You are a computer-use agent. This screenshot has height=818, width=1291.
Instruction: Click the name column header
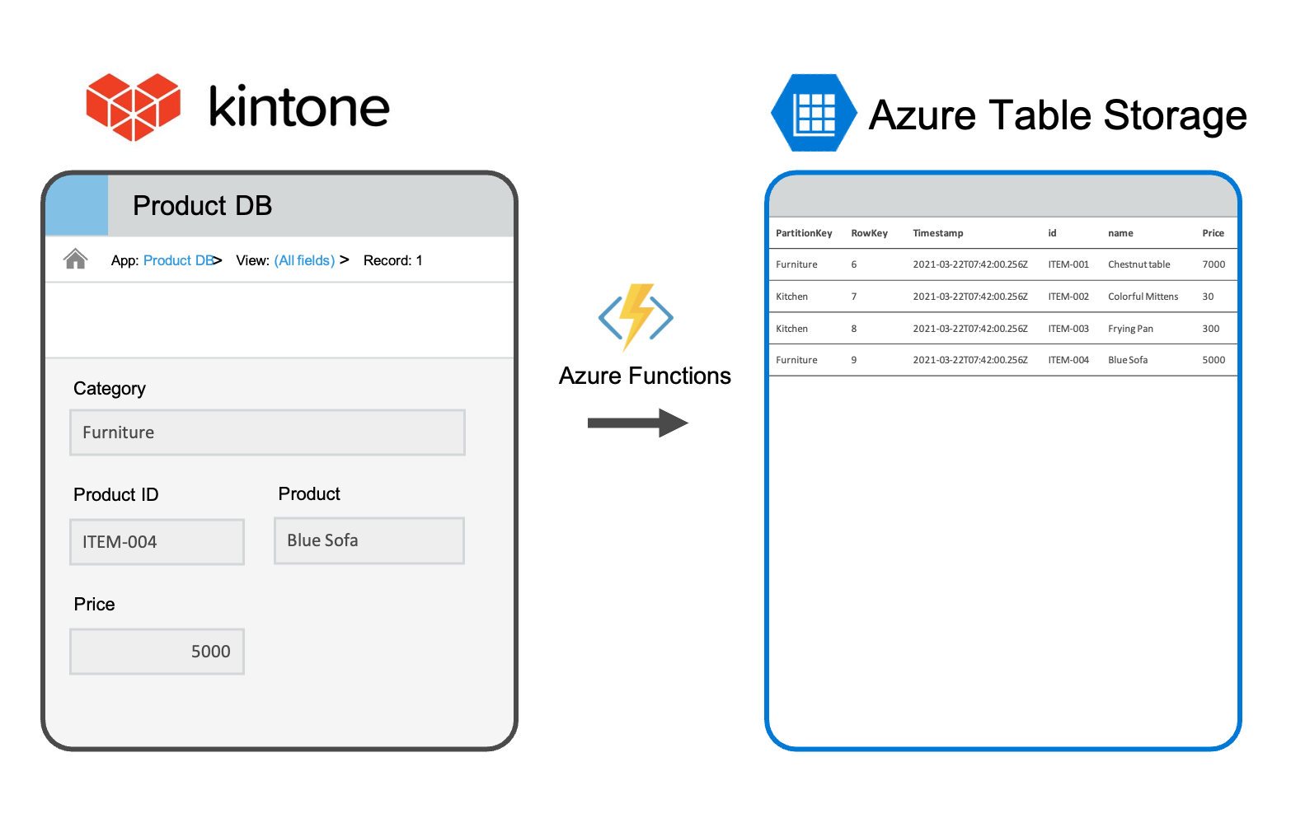(1120, 233)
